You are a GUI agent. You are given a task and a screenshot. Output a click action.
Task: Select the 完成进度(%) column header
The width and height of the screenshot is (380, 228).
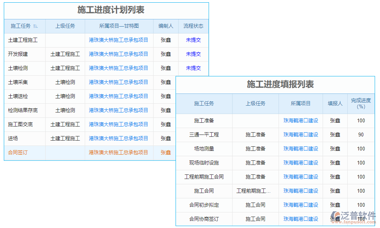(360, 104)
